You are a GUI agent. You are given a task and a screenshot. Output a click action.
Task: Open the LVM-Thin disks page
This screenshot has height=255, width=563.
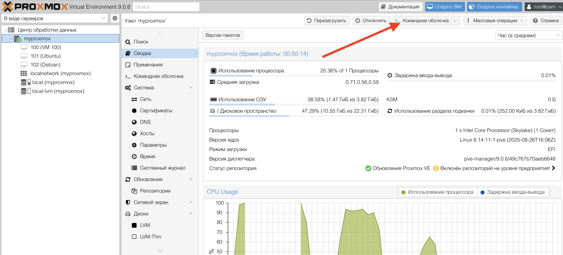[160, 237]
